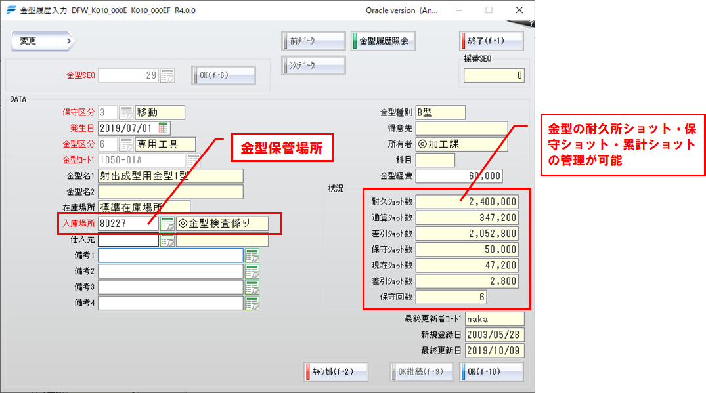Click the 保守ショット数 value 50,000
706x393 pixels.
[x=467, y=249]
